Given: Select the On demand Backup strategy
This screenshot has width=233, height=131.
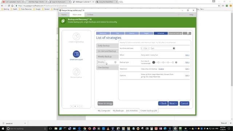Looking at the screenshot, I should (x=107, y=51).
